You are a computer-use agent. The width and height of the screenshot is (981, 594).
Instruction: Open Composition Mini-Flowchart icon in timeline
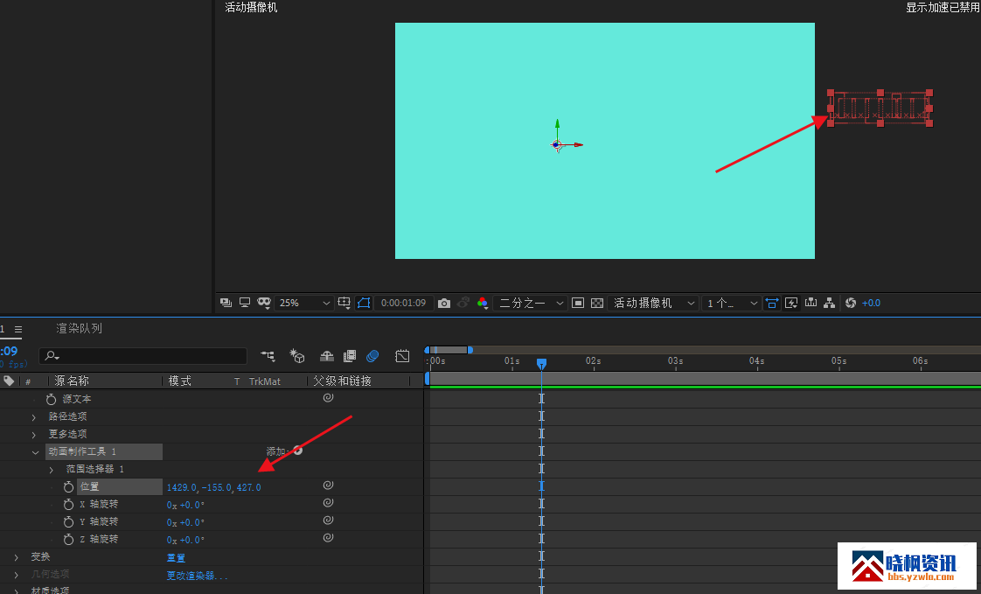268,356
